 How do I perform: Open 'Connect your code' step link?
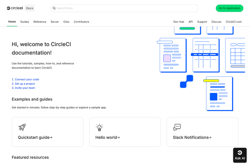[x=25, y=79]
